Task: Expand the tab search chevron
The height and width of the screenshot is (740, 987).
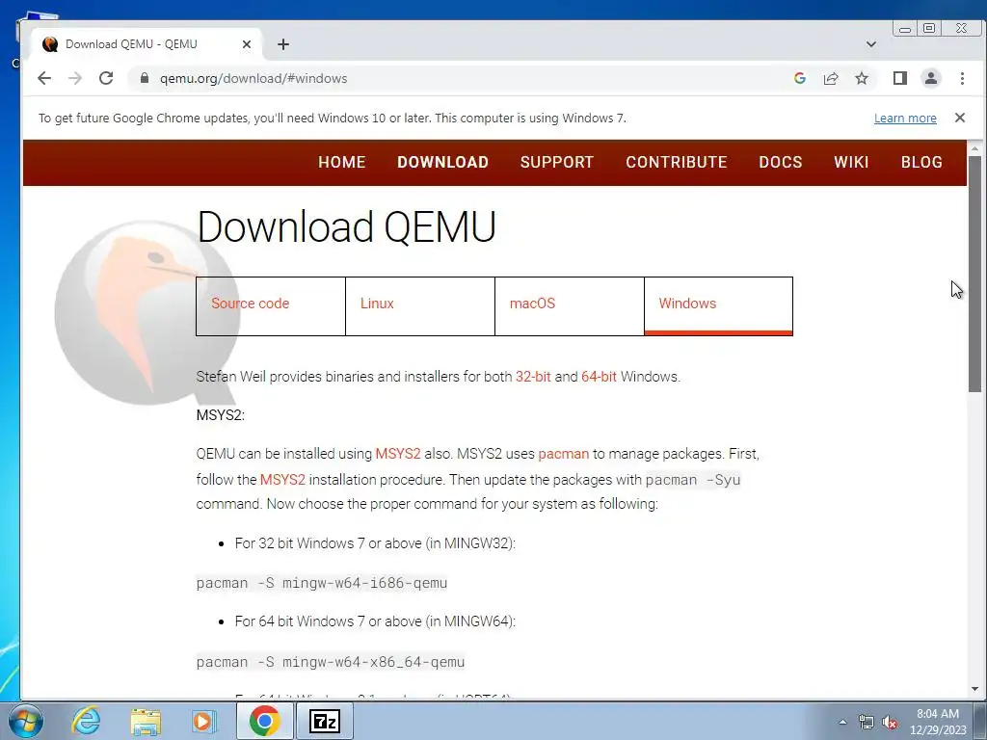Action: click(871, 44)
